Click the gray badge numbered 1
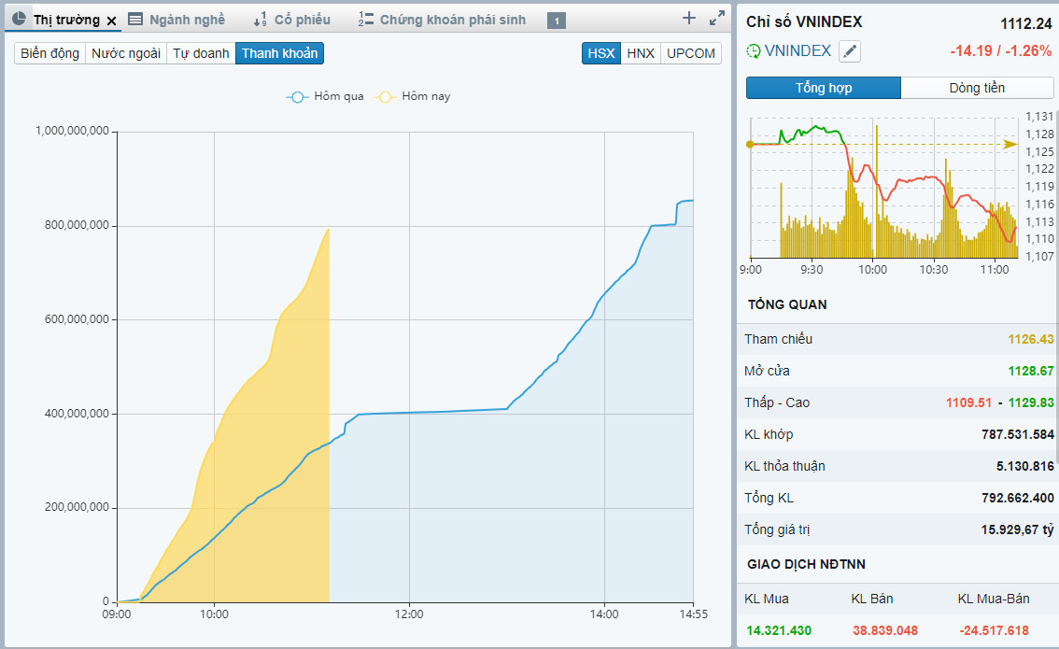This screenshot has height=649, width=1059. (556, 21)
